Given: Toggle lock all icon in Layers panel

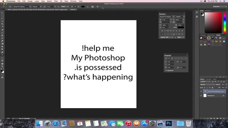Looking at the screenshot, I should 212,88.
